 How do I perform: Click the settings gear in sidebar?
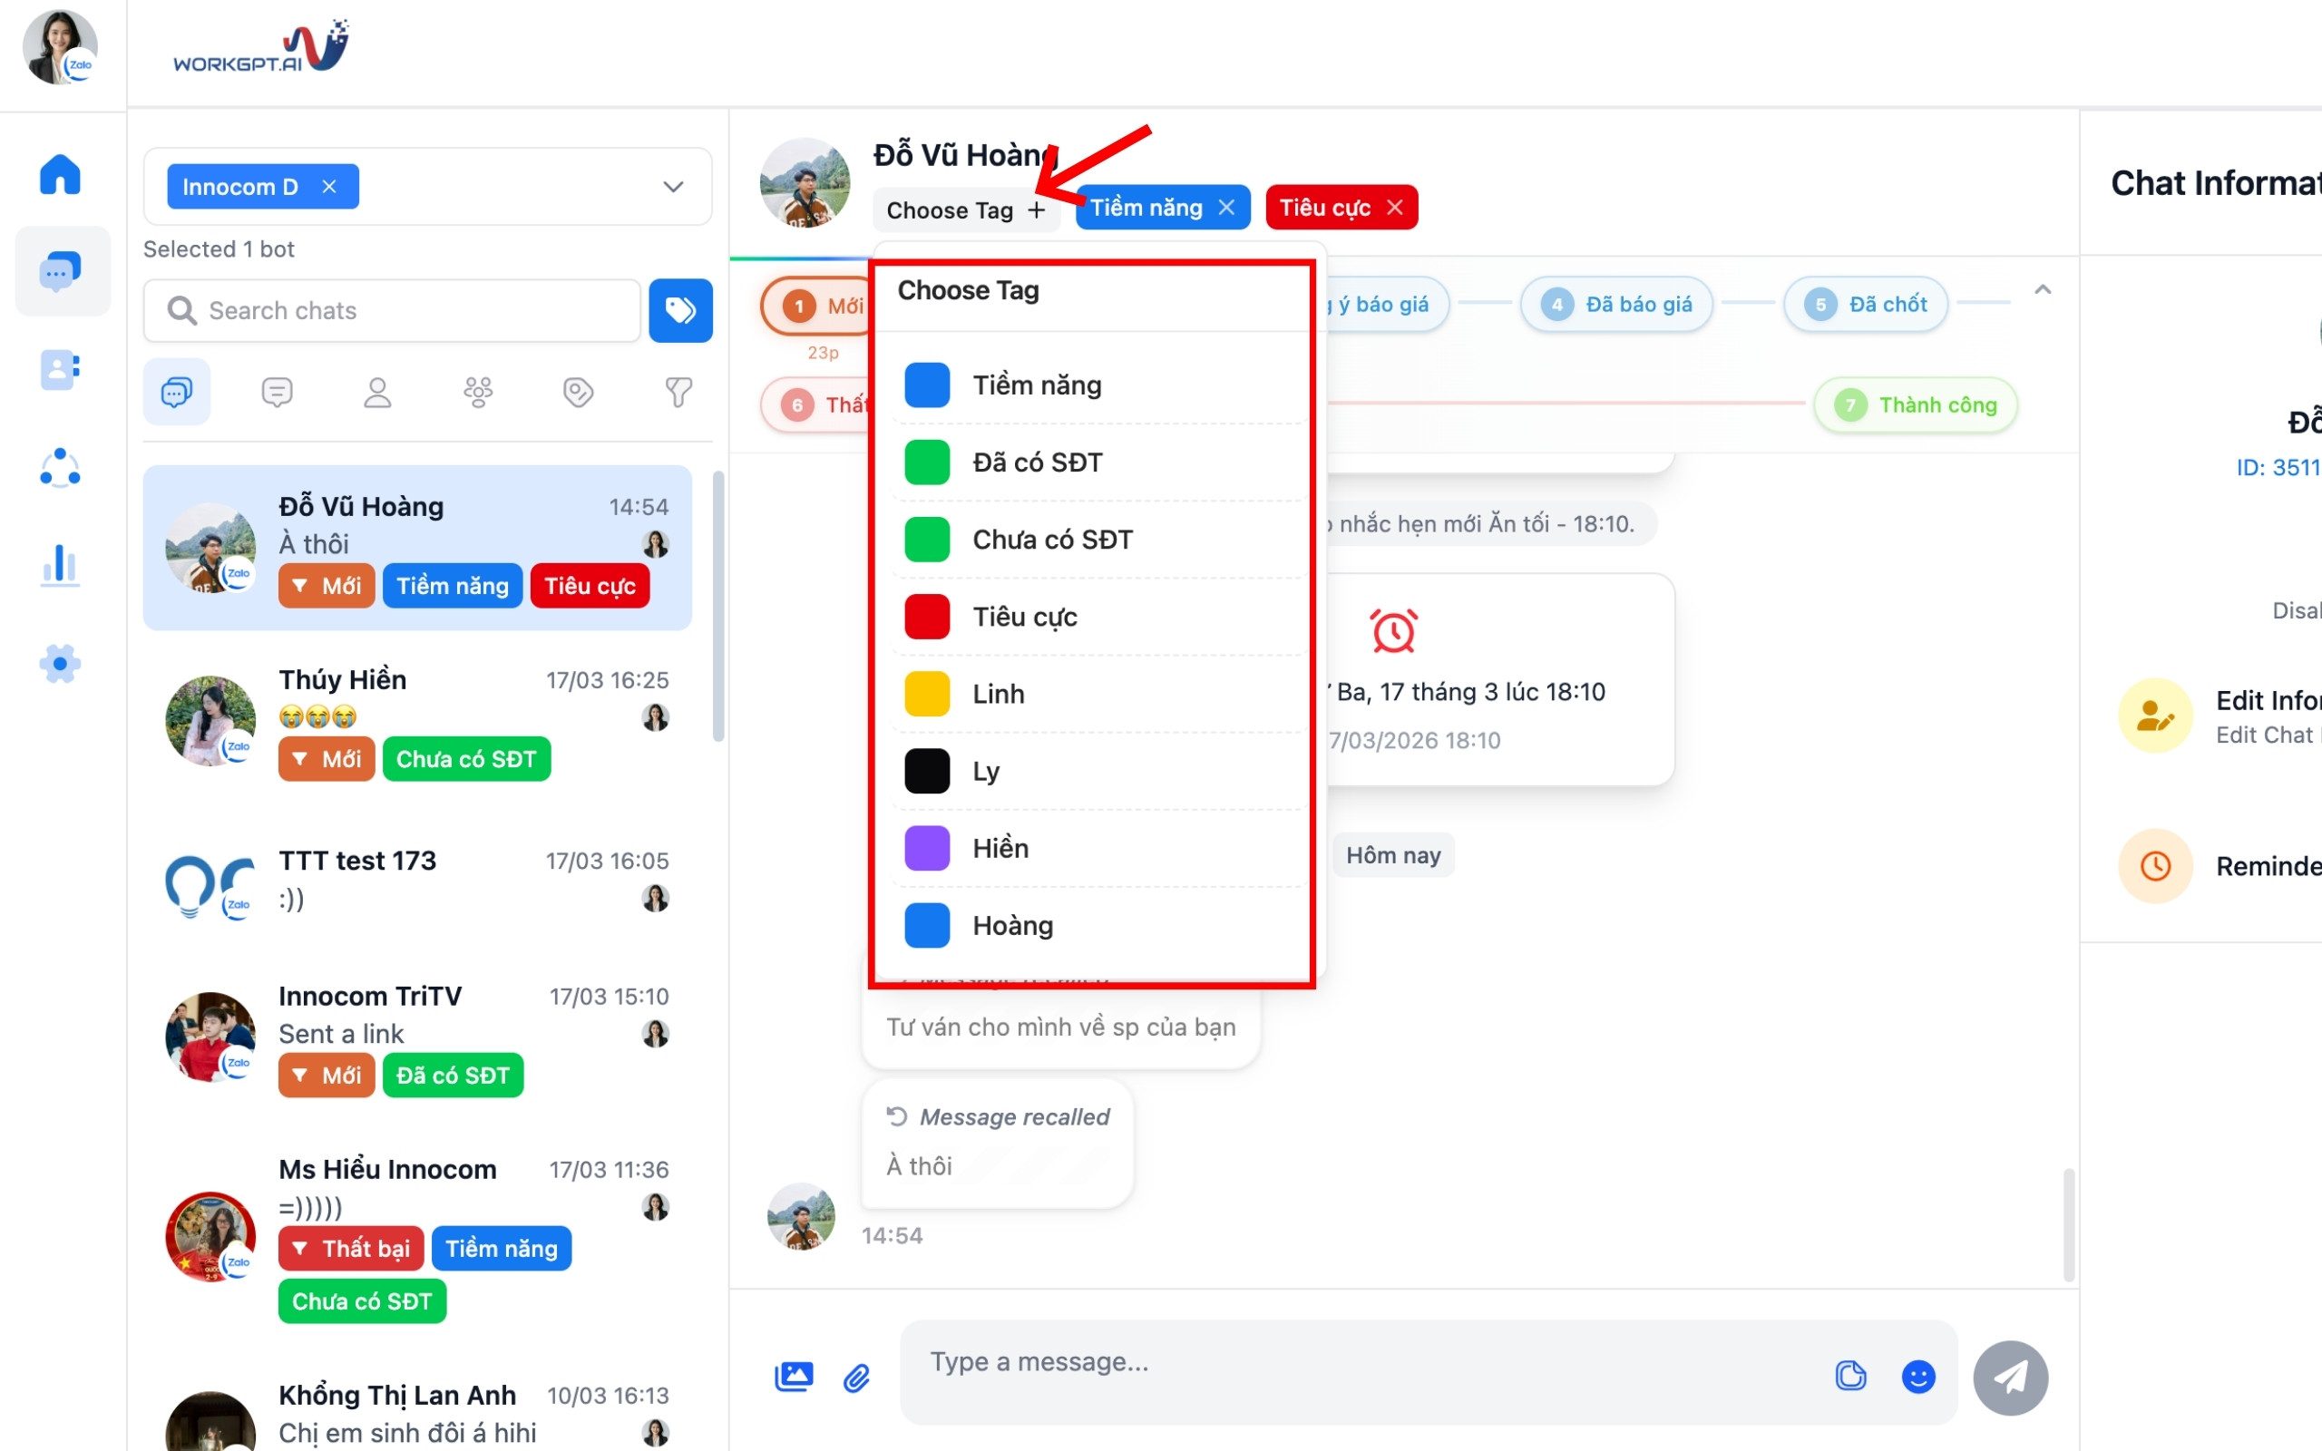click(x=61, y=663)
